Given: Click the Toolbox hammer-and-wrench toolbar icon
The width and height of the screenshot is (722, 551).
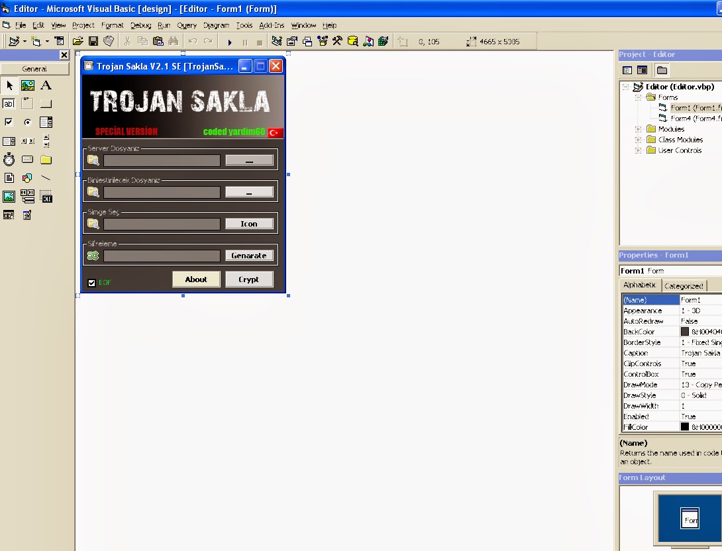Looking at the screenshot, I should point(338,42).
